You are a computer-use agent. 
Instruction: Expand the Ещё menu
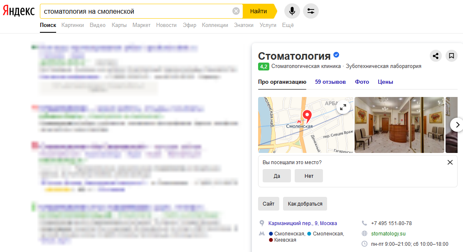[288, 25]
